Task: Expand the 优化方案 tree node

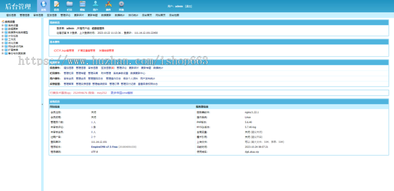Action: tap(3, 43)
